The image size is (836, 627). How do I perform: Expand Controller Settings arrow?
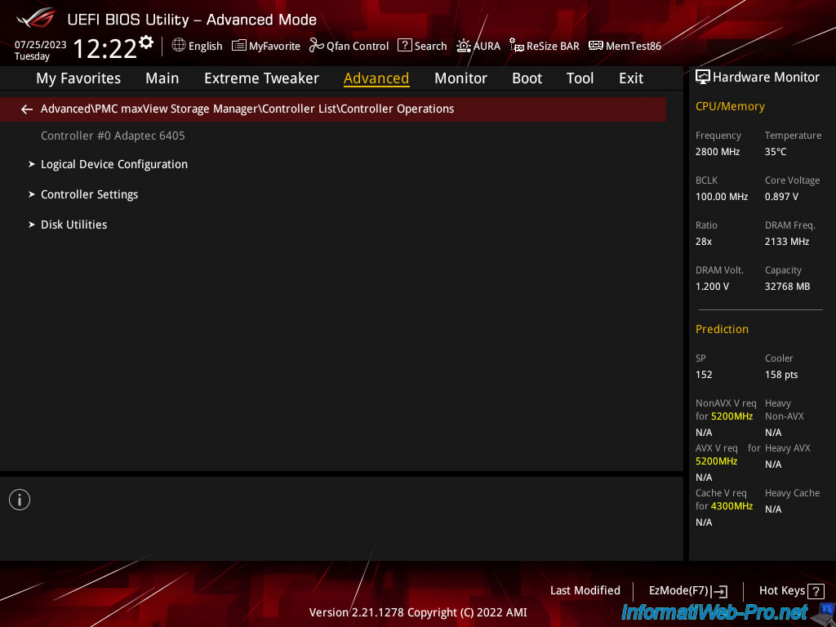[32, 194]
